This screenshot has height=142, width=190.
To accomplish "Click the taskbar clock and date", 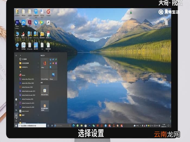I will (x=164, y=126).
